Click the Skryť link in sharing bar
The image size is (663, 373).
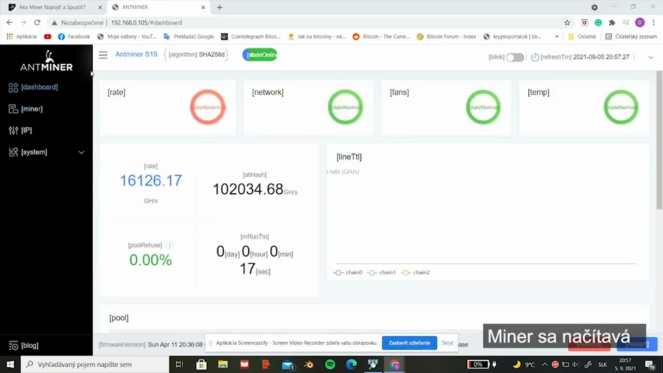coord(448,343)
